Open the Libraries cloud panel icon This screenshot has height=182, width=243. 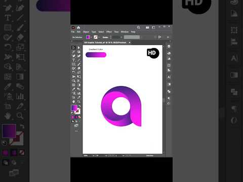169,53
